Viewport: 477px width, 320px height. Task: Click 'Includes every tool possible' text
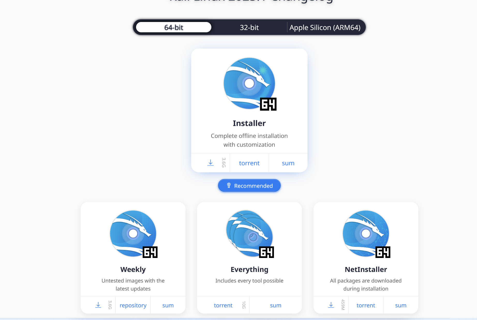click(249, 281)
